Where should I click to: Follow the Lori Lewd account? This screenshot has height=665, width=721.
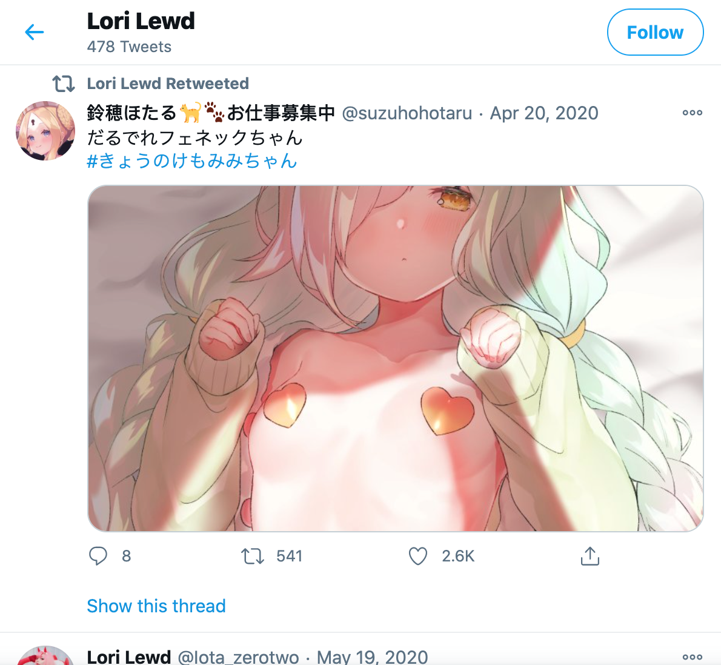(x=655, y=32)
